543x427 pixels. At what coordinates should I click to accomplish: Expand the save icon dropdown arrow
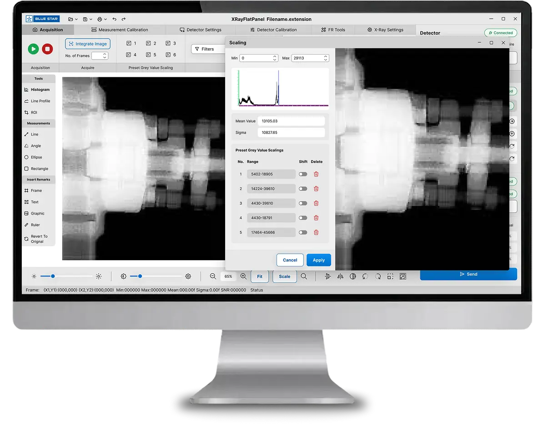point(91,19)
